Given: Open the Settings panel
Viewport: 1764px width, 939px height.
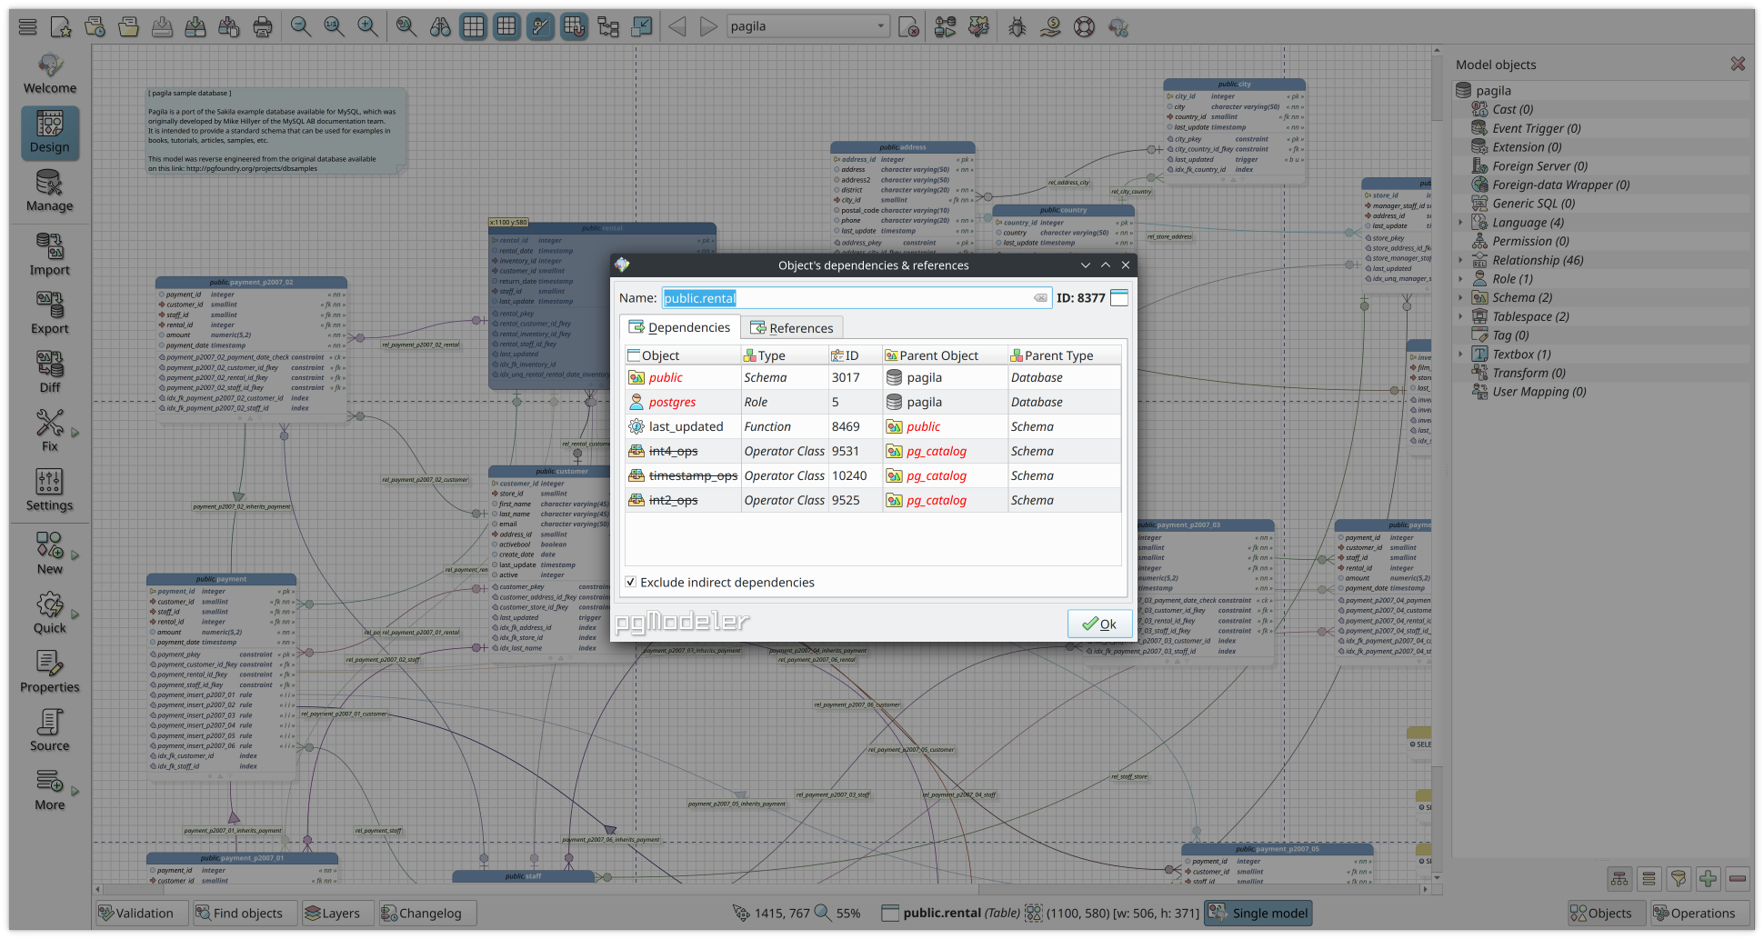Looking at the screenshot, I should click(x=50, y=491).
